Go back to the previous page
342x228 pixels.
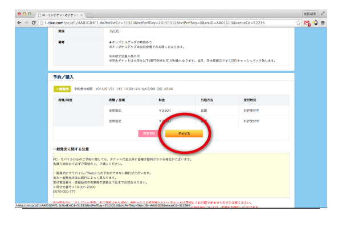[x=19, y=23]
